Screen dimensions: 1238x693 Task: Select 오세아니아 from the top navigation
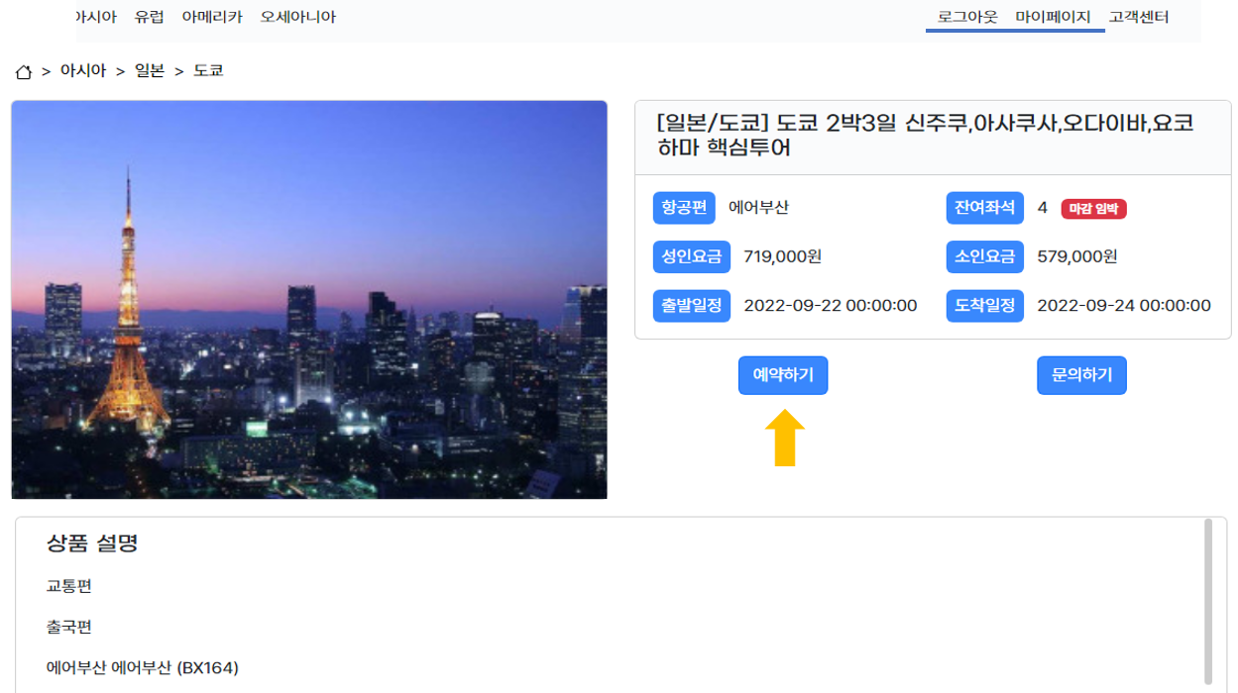(x=298, y=15)
